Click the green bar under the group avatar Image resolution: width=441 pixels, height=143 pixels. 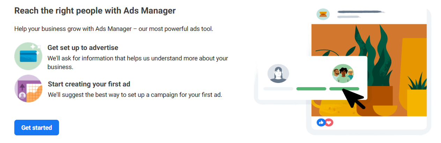click(x=344, y=89)
